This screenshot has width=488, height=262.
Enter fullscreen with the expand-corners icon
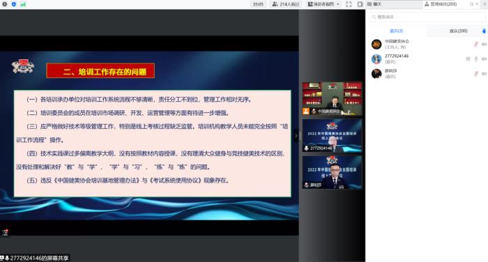point(349,4)
